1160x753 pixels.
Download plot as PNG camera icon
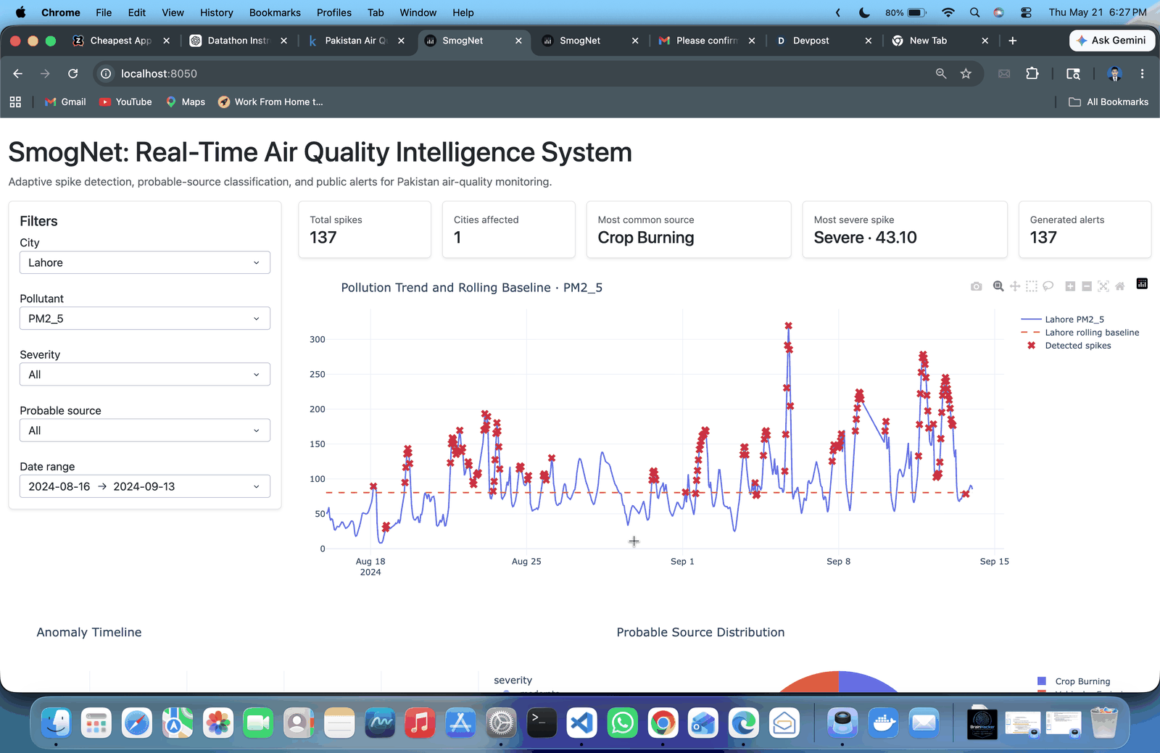pos(977,286)
